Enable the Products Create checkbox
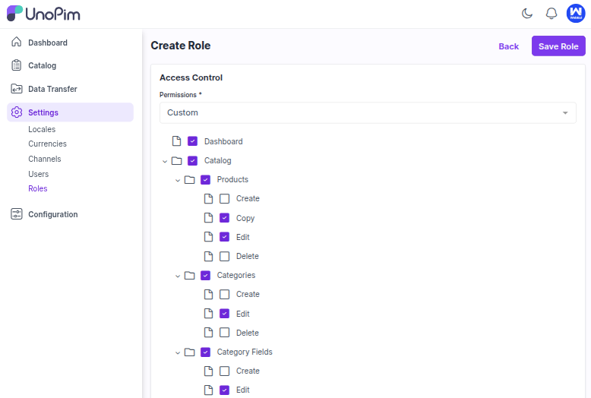591x398 pixels. tap(224, 199)
